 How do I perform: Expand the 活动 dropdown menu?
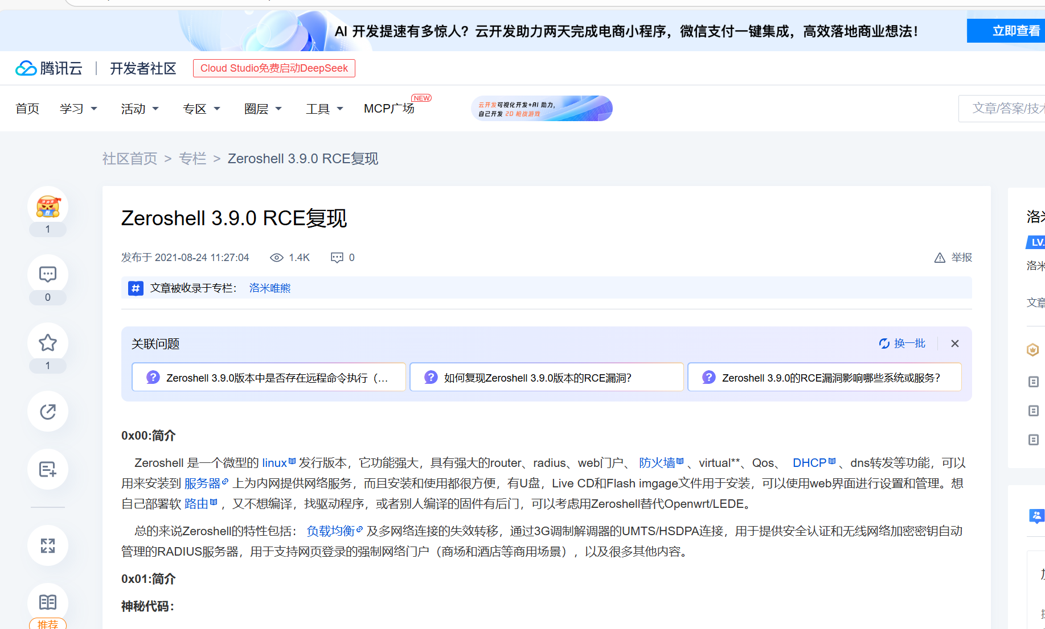(x=140, y=109)
